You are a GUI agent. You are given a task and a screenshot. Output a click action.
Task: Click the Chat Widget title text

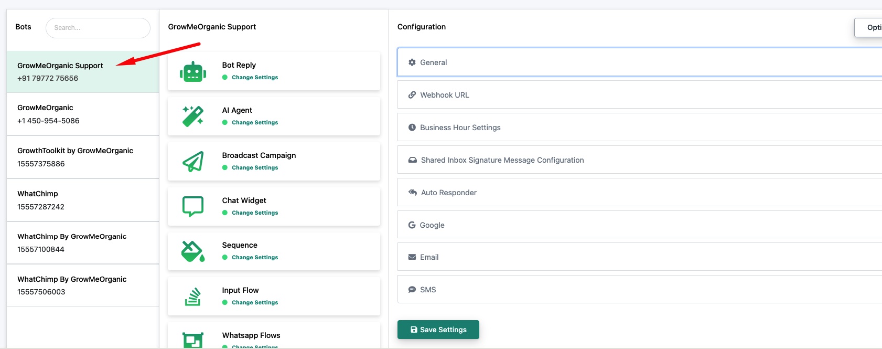point(244,200)
